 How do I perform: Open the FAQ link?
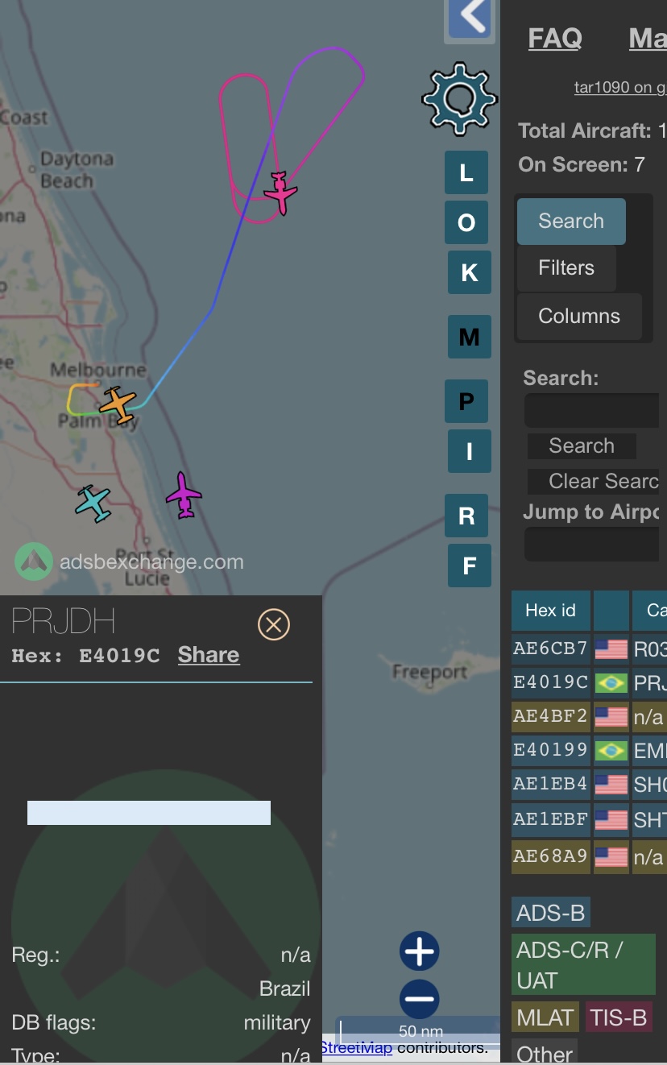click(555, 38)
